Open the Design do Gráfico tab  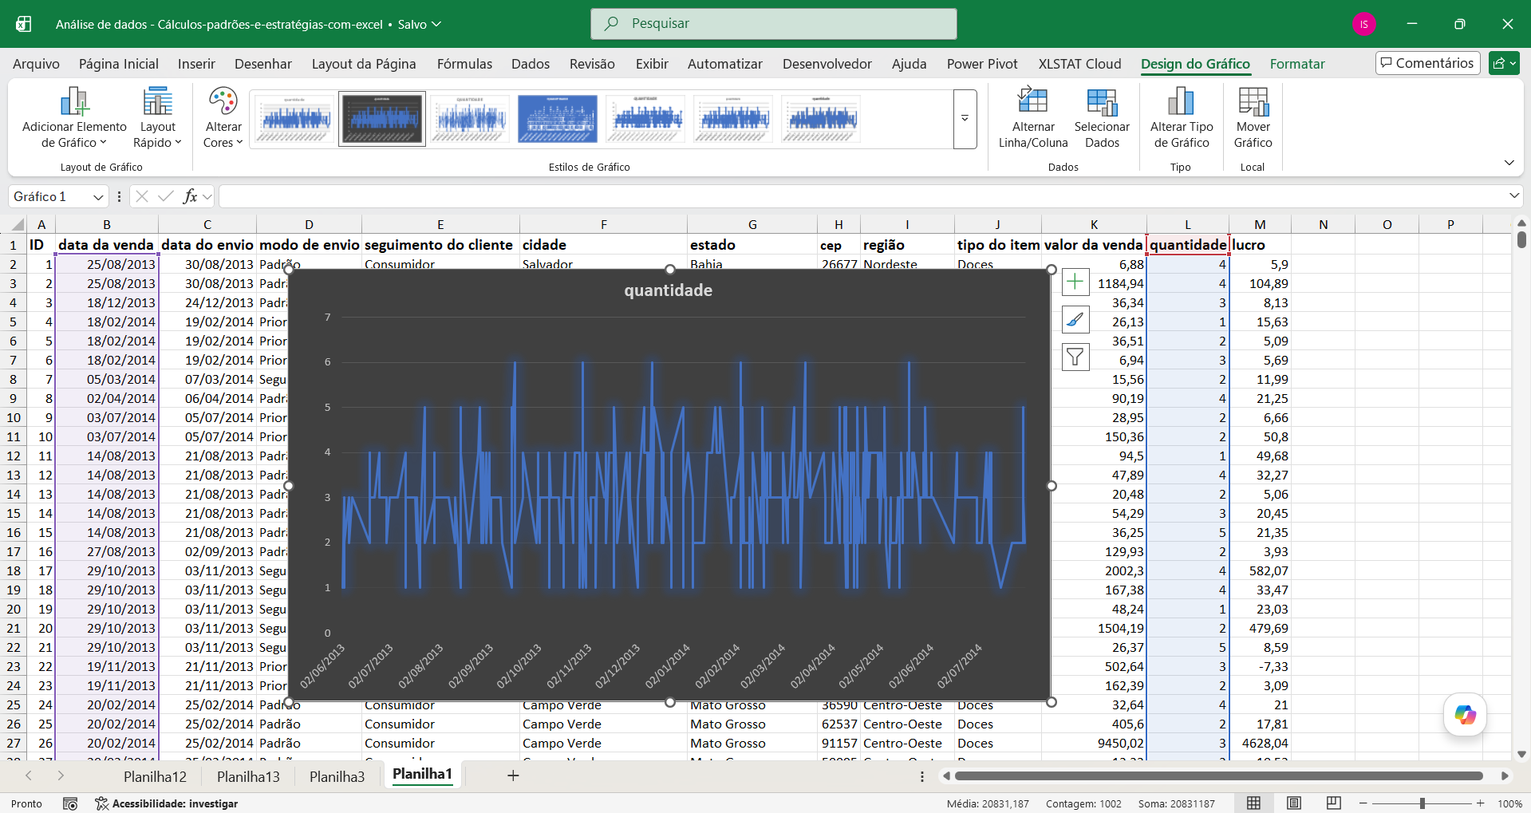[1195, 64]
